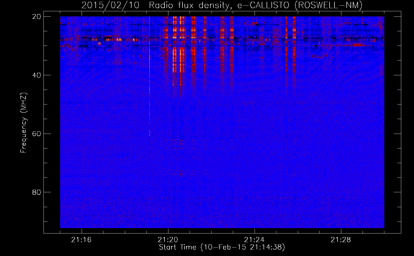Screen dimensions: 414x256
Task: Click the frequency tick label "80"
Action: pyautogui.click(x=37, y=192)
